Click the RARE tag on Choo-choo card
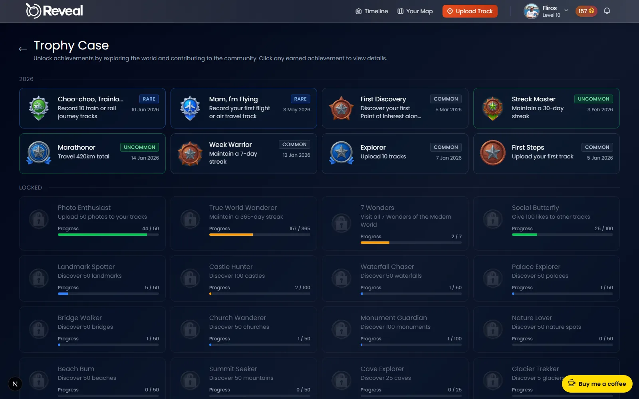The height and width of the screenshot is (399, 639). tap(149, 99)
